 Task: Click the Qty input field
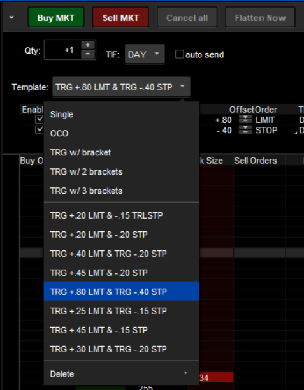pos(63,50)
